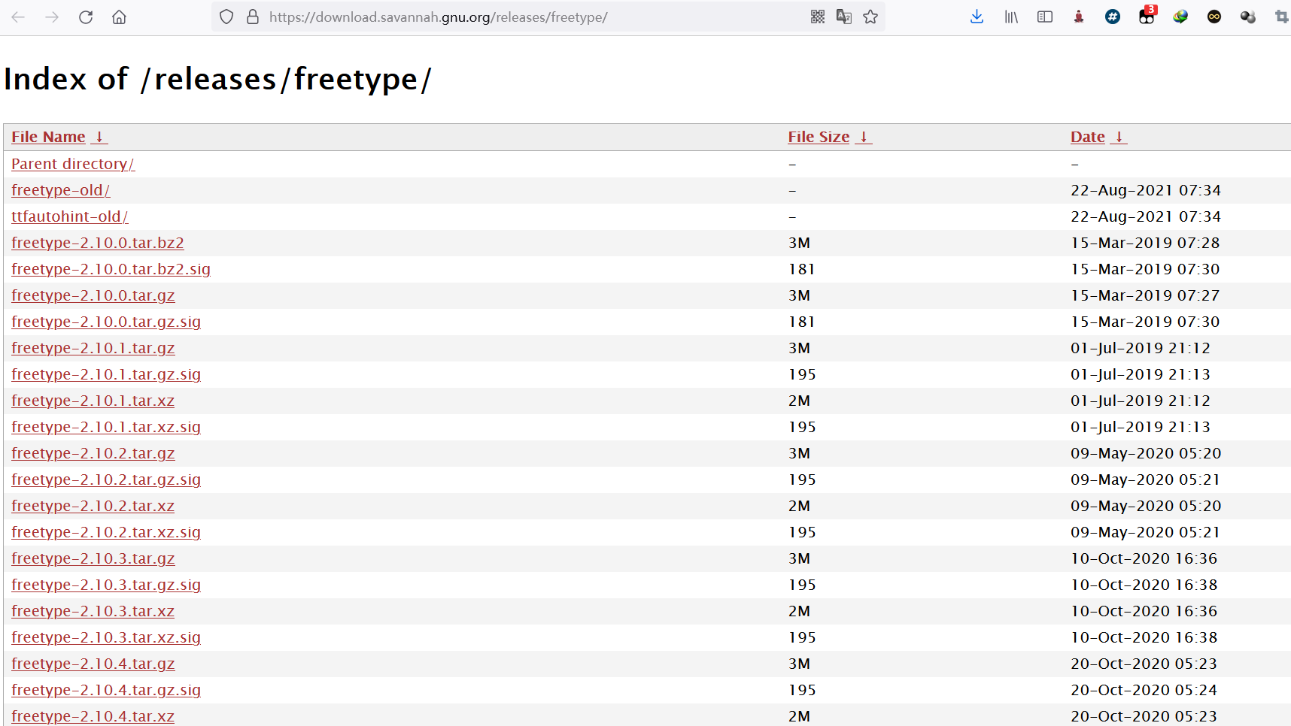Download freetype-2.10.0.tar.gz.sig signature

coord(106,322)
